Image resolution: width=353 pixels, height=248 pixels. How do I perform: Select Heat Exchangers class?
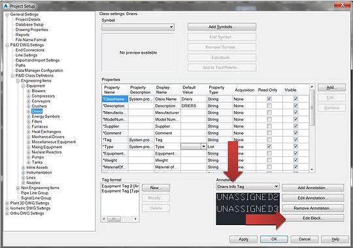(x=46, y=132)
